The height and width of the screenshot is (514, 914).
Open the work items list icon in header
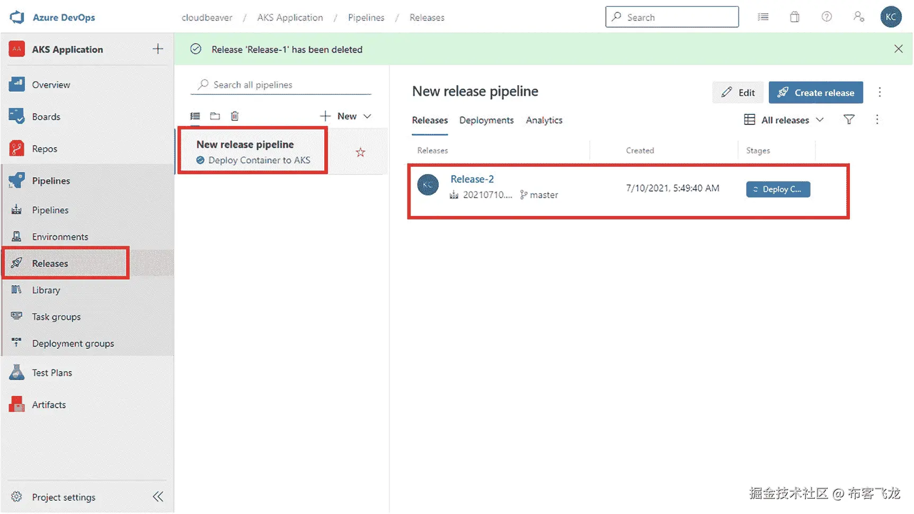point(763,17)
